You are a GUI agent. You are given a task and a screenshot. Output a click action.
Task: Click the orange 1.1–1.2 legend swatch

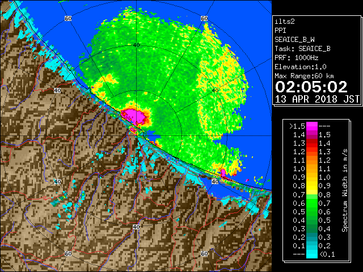point(311,160)
